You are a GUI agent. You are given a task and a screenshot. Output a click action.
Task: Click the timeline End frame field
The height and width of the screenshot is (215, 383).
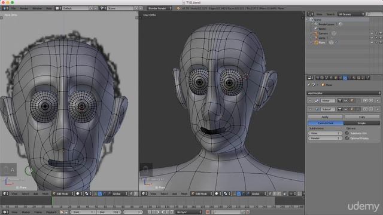pyautogui.click(x=109, y=212)
